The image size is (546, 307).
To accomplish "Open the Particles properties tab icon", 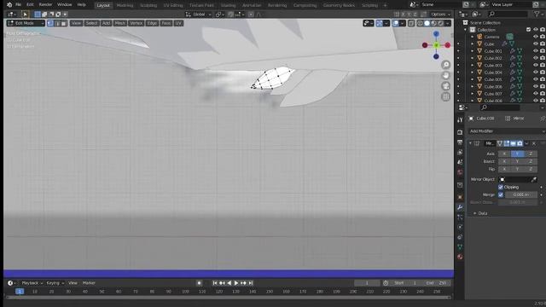I will point(460,217).
